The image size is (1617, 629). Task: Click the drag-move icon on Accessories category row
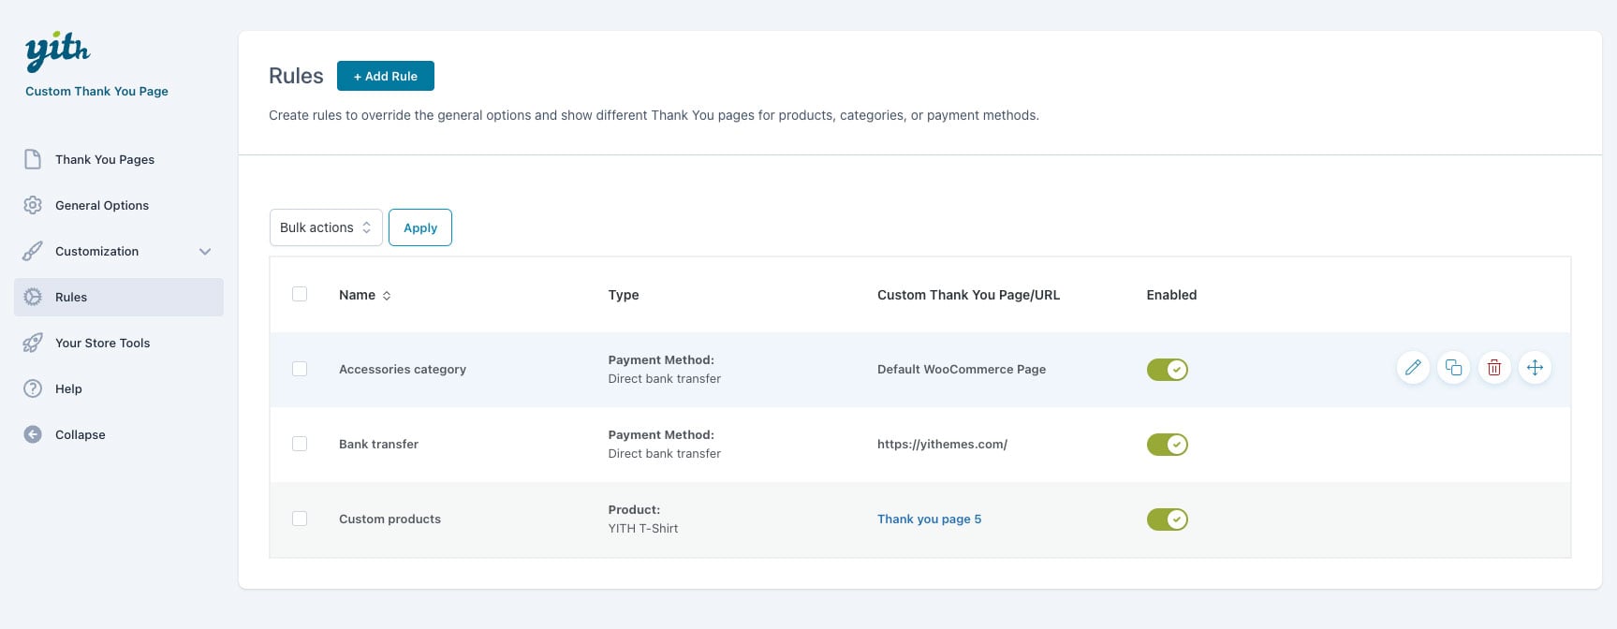click(1535, 368)
